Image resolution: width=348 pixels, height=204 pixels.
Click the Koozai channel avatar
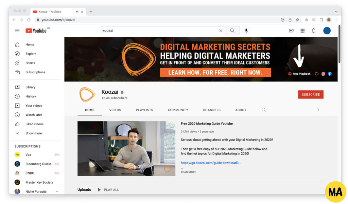(87, 94)
